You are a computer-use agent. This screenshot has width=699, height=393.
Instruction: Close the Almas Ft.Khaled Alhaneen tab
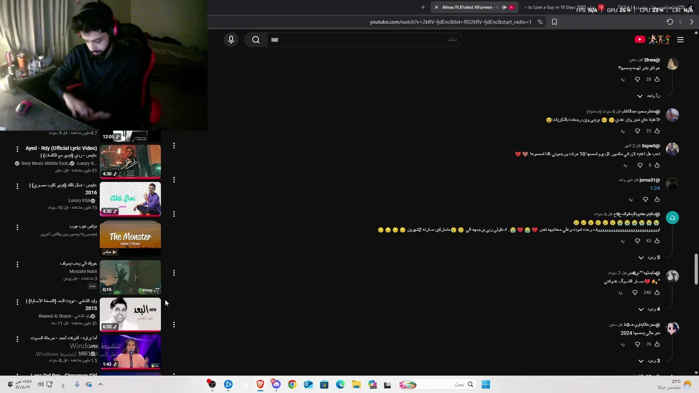pos(436,7)
